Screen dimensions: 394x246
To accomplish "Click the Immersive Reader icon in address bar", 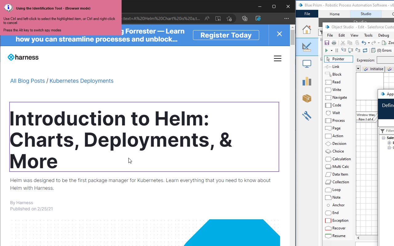I will coord(218,18).
